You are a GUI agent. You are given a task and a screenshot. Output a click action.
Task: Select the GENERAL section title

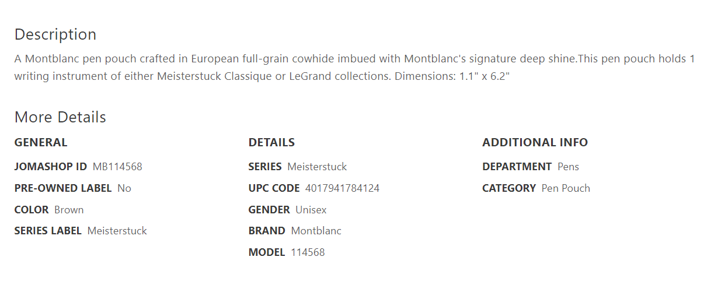click(x=41, y=142)
